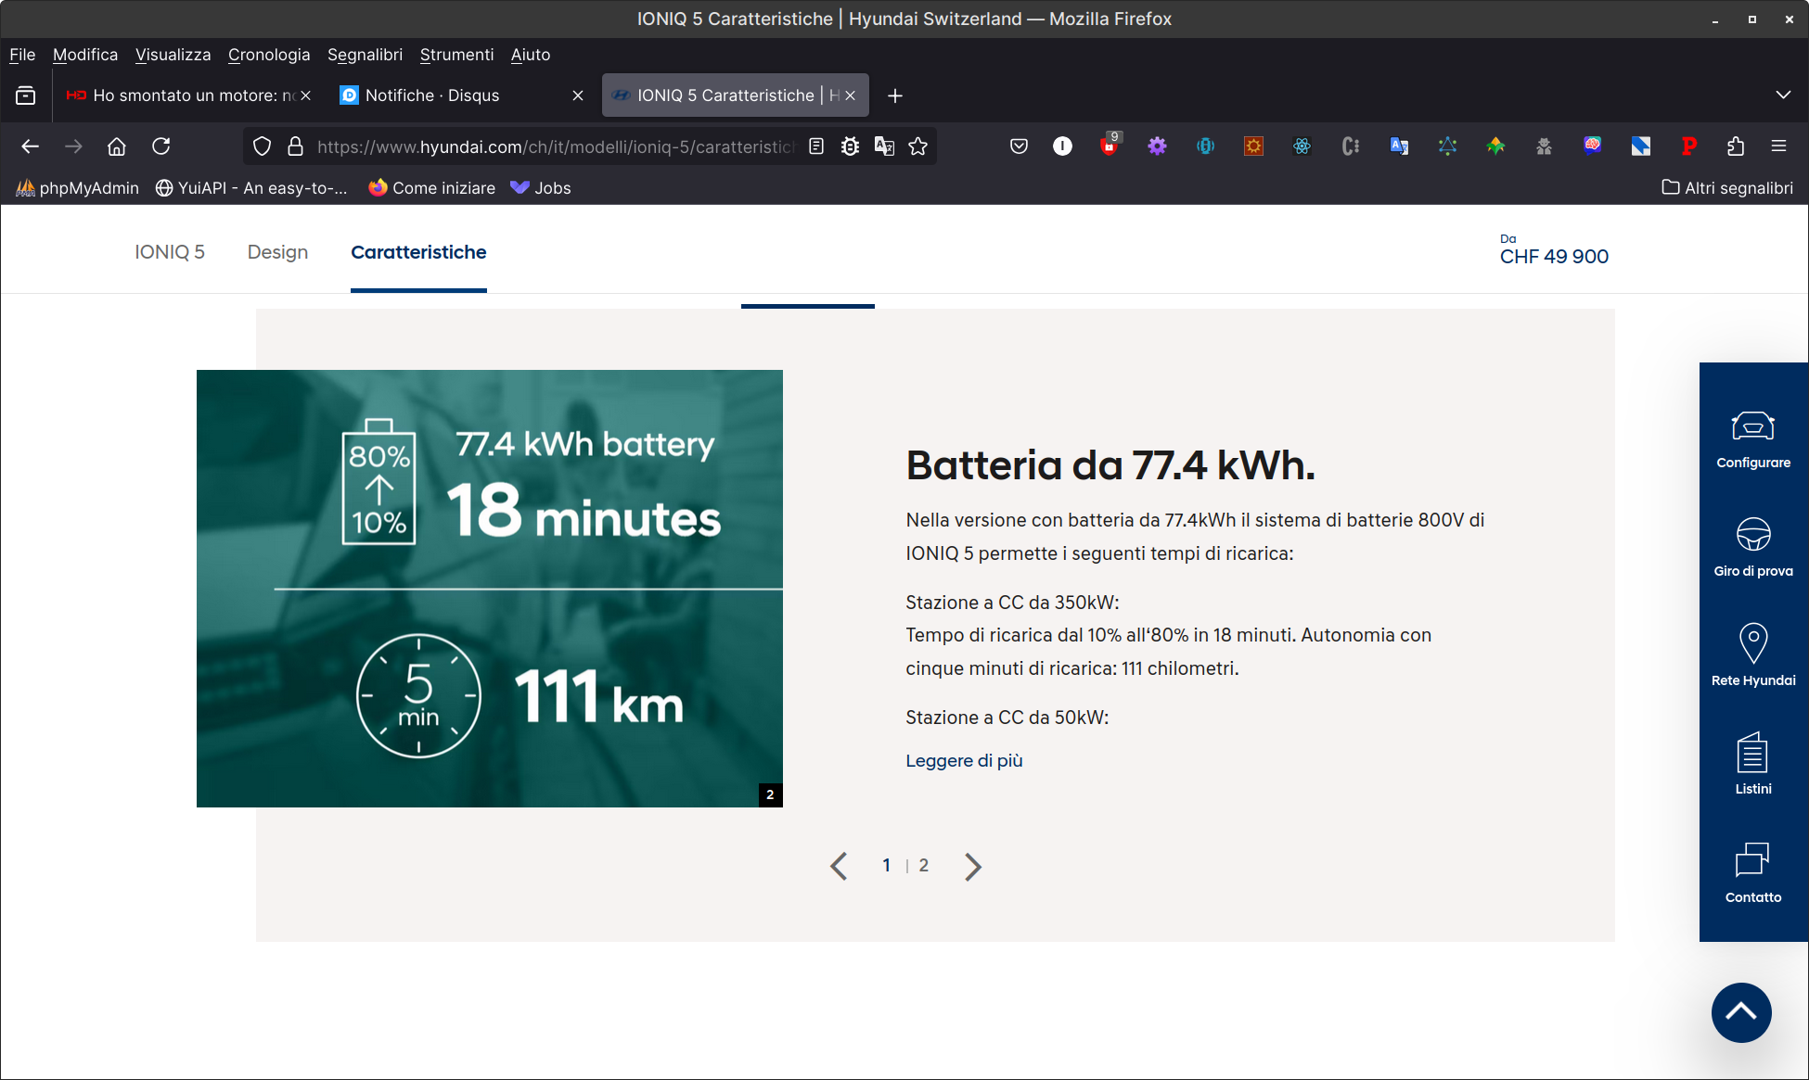
Task: Click the 'Stazione a CC da 50kW:' line
Action: point(1007,718)
